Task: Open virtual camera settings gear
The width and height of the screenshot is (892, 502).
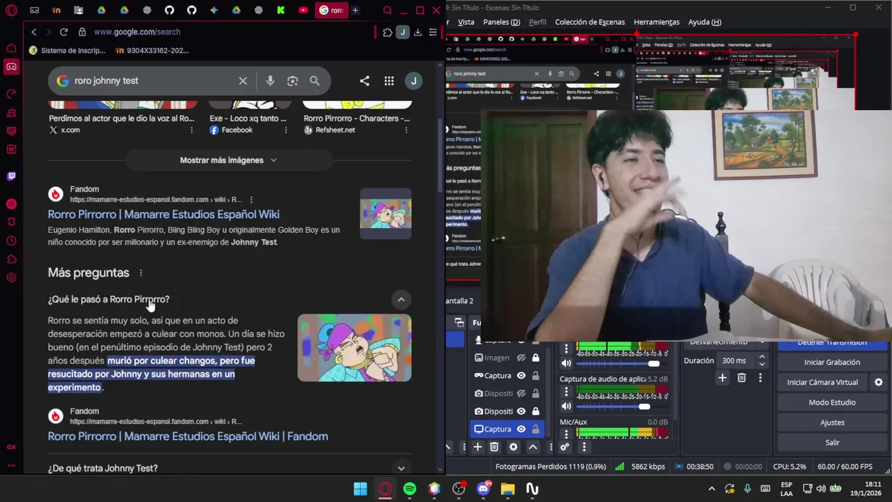Action: tap(878, 382)
